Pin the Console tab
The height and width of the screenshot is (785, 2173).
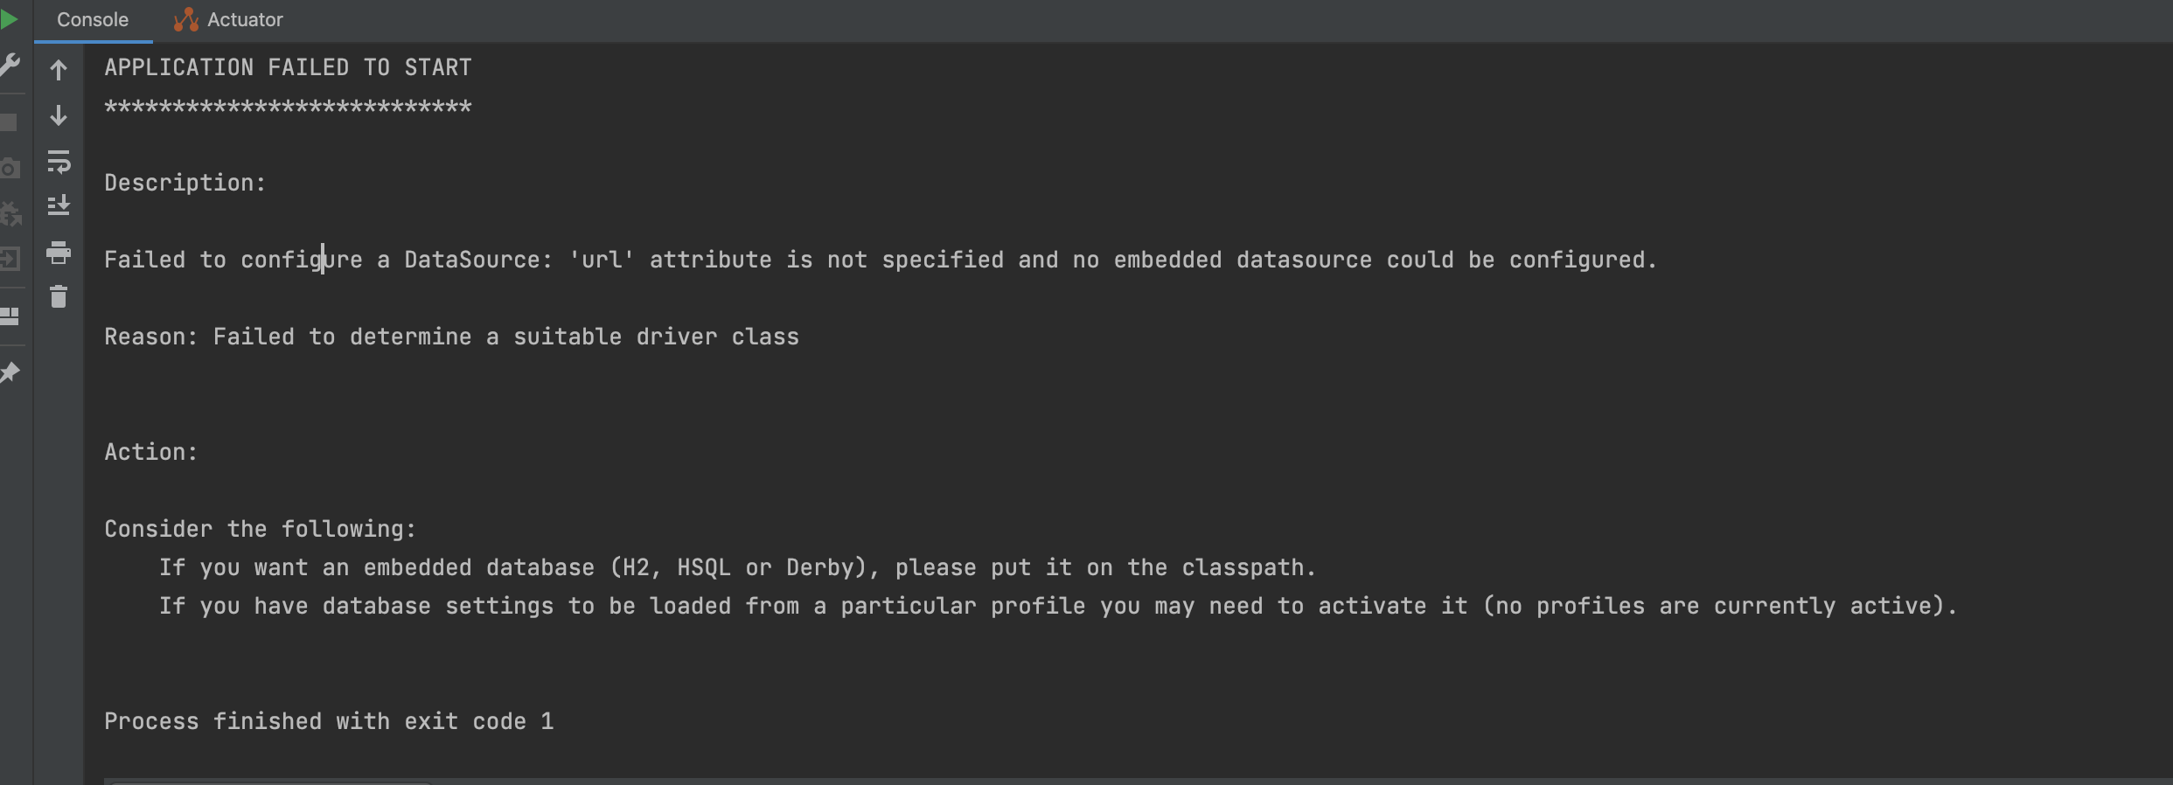click(11, 372)
